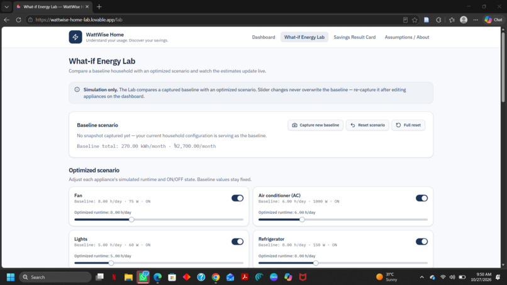Click the Fan optimized runtime slider handle
The height and width of the screenshot is (285, 507).
click(x=131, y=220)
